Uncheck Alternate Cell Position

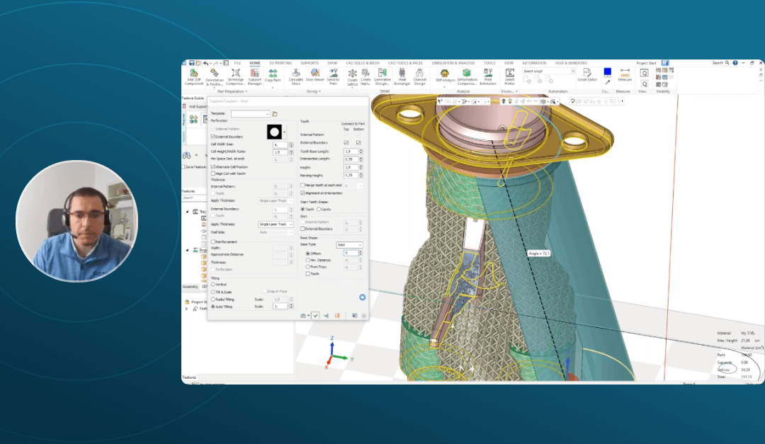tap(212, 166)
